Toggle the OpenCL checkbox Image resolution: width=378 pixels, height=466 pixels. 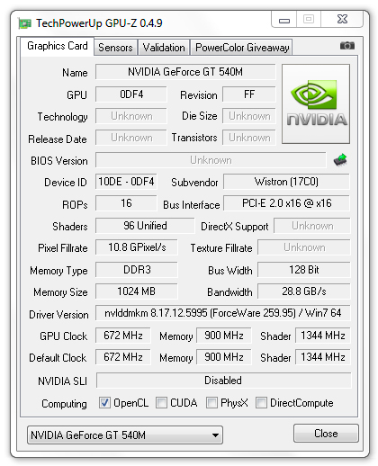point(104,403)
